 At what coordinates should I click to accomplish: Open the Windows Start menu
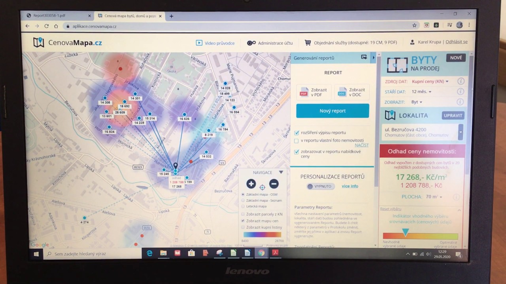click(x=36, y=254)
